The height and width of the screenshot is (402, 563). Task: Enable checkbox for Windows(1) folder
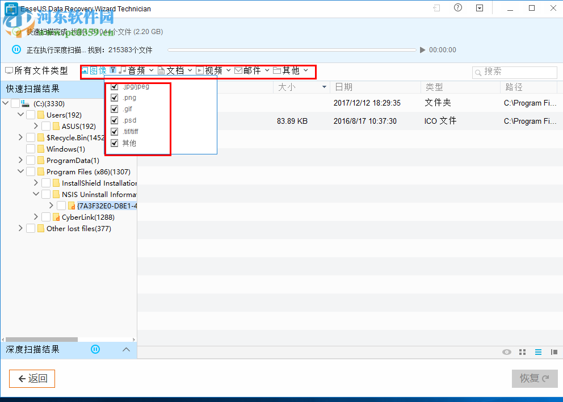31,149
